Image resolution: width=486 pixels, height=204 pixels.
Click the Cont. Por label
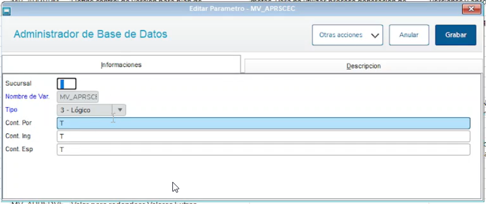click(19, 123)
